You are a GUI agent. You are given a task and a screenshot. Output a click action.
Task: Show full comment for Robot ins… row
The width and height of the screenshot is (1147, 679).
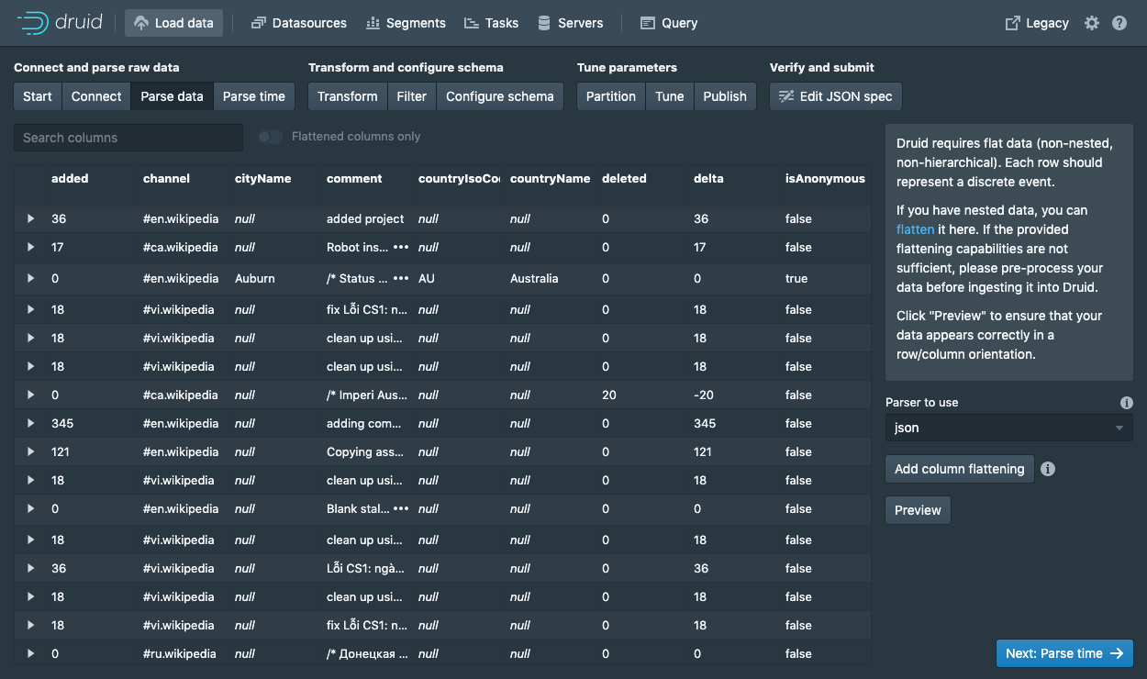pyautogui.click(x=401, y=248)
